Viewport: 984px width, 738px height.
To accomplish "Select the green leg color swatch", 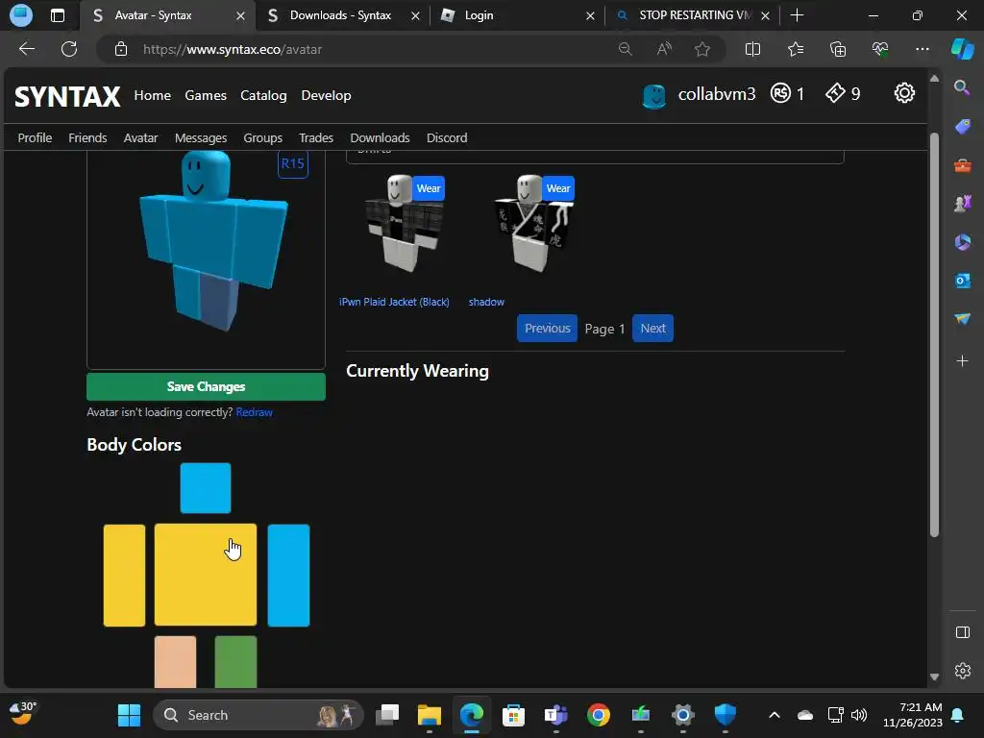I will (236, 662).
